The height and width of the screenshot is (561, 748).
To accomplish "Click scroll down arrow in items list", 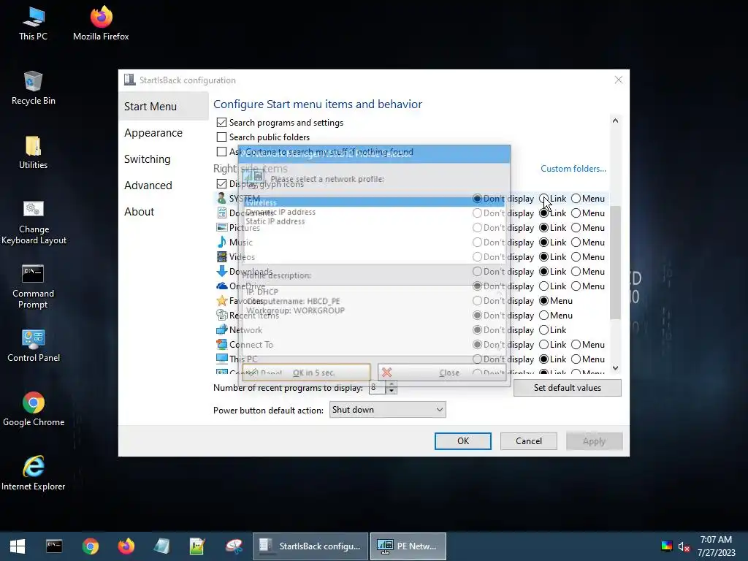I will [x=615, y=368].
